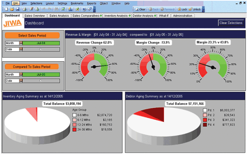Open the Settings menu
The height and width of the screenshot is (154, 247).
click(62, 3)
